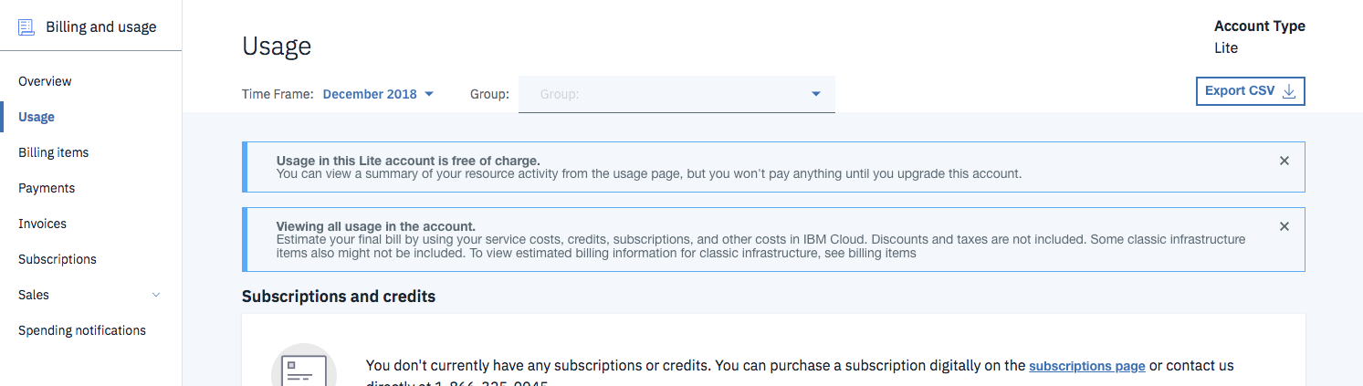Dismiss the Lite account free of charge notice

(1284, 161)
